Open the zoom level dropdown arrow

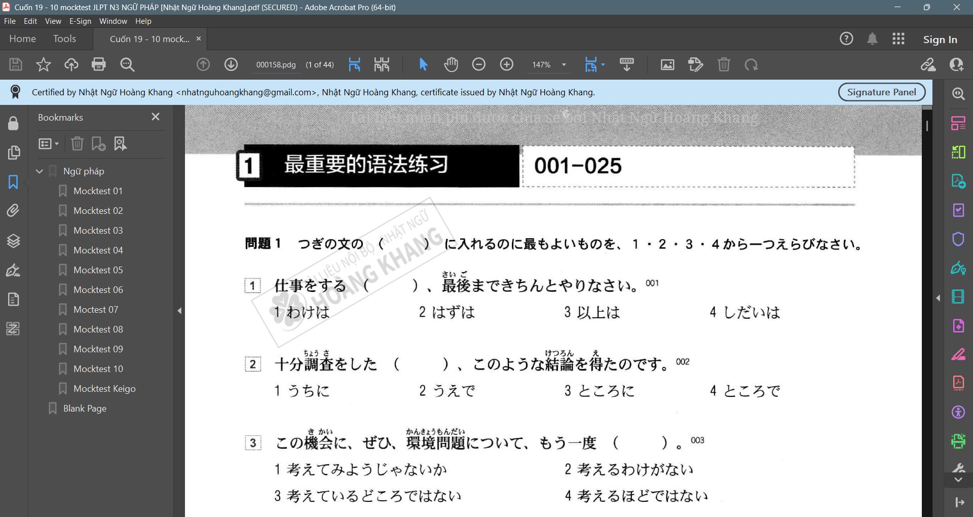pos(564,65)
